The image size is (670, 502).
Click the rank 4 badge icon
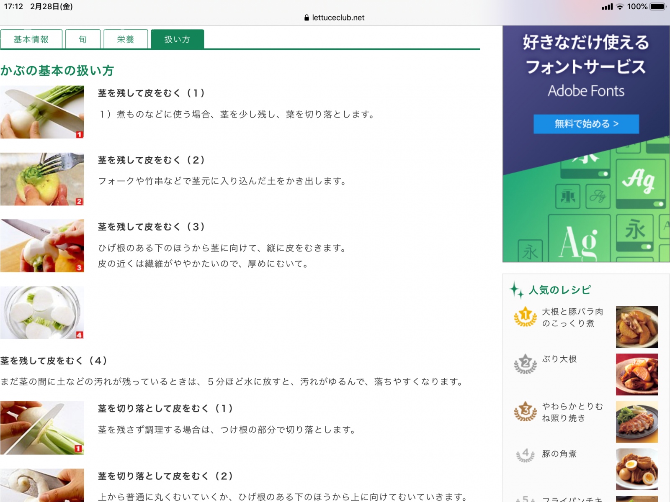pos(525,455)
